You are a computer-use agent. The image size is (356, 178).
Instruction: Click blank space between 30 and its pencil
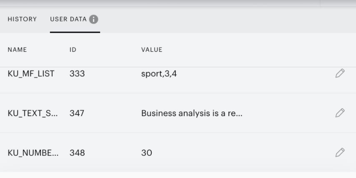243,153
